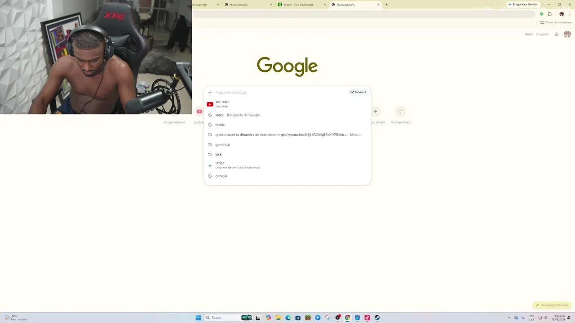Open Copilot from the taskbar

click(x=268, y=318)
